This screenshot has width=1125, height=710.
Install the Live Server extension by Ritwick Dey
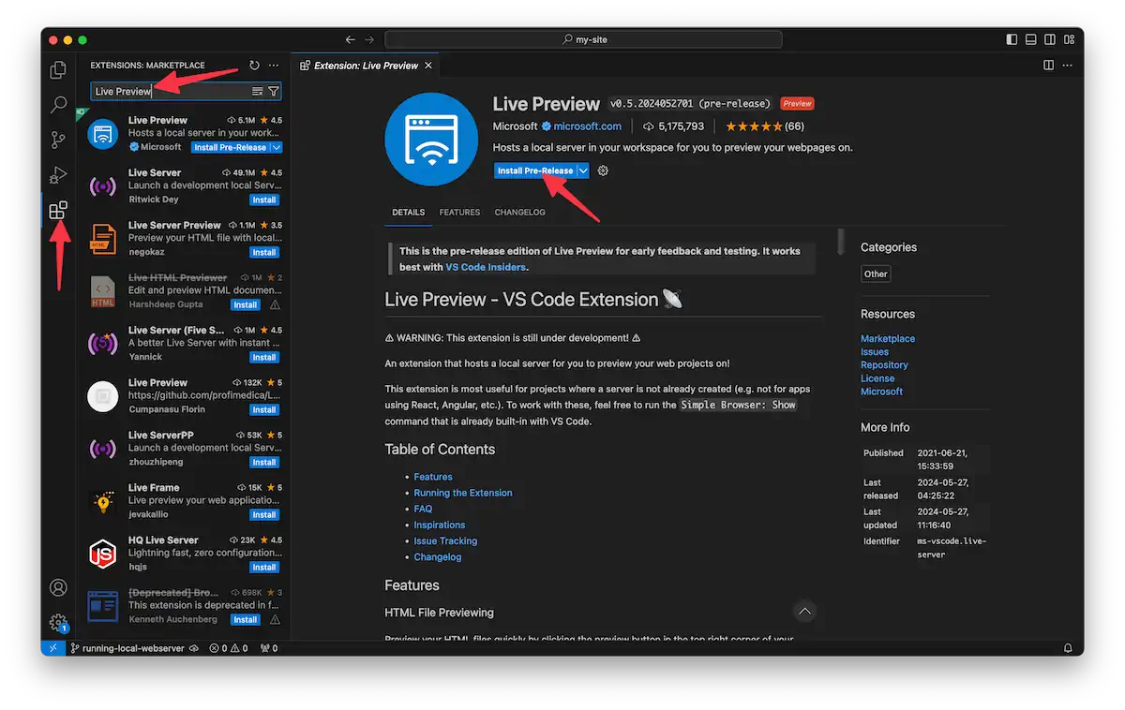pyautogui.click(x=263, y=200)
